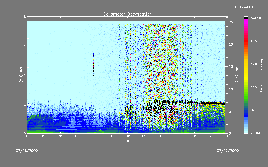
Task: Click the black cloud layer band near 2 km
Action: (213, 103)
